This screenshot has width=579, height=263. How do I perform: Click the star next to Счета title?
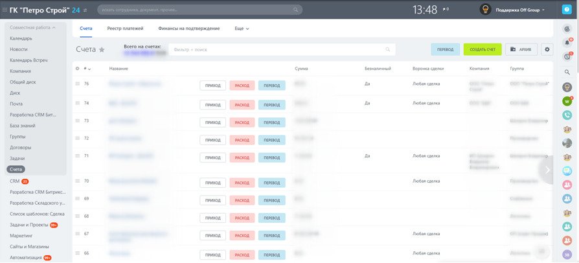tap(102, 49)
